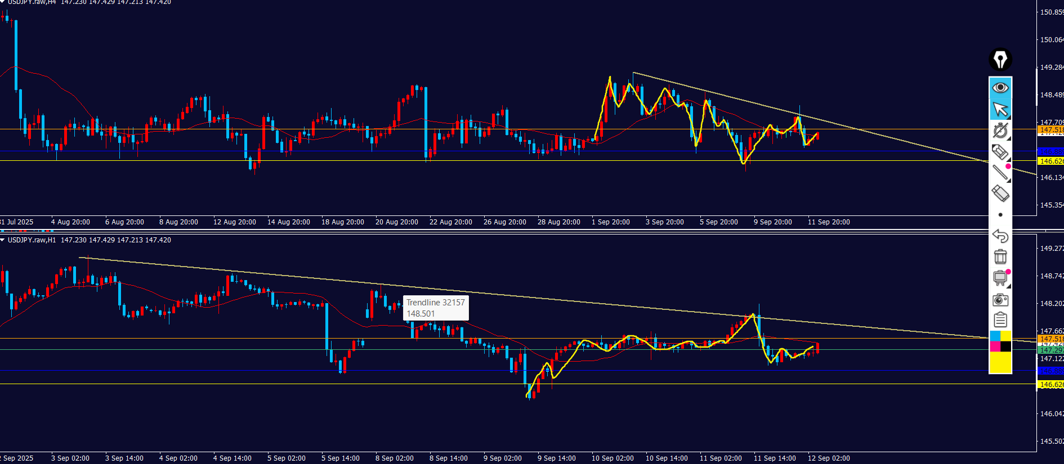Click the brush size dot indicator

click(x=1000, y=215)
